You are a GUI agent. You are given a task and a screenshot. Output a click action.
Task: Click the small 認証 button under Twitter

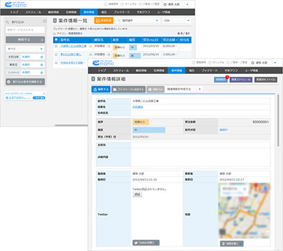tap(137, 194)
